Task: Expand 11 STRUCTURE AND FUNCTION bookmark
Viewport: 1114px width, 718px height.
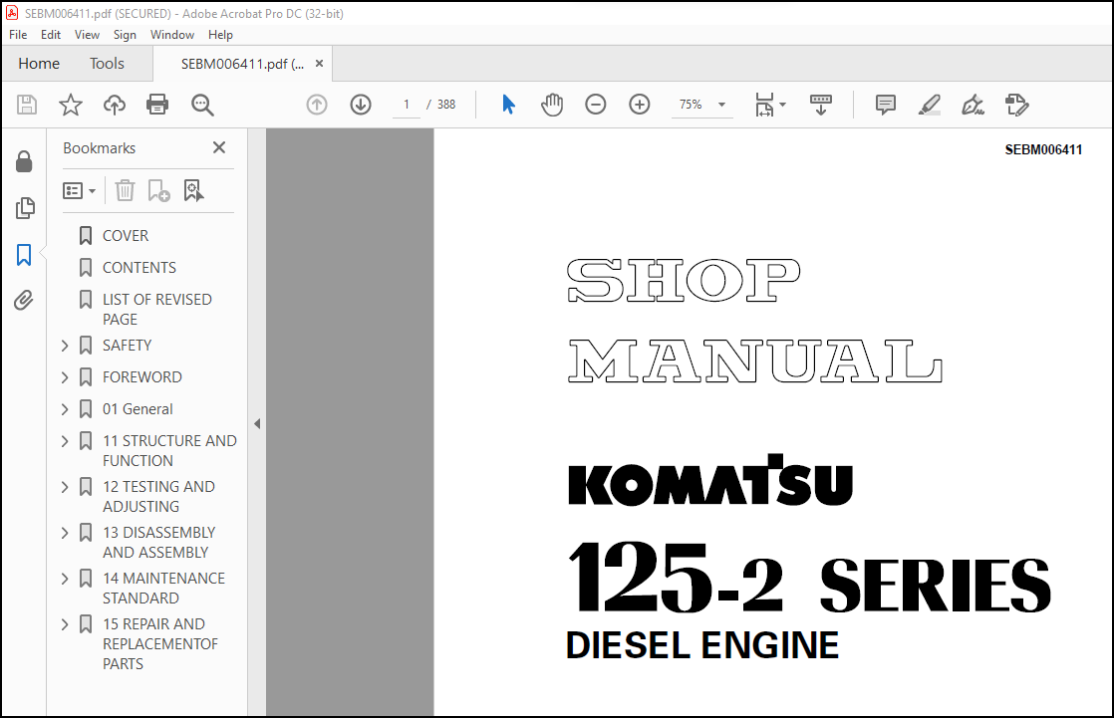Action: 65,441
